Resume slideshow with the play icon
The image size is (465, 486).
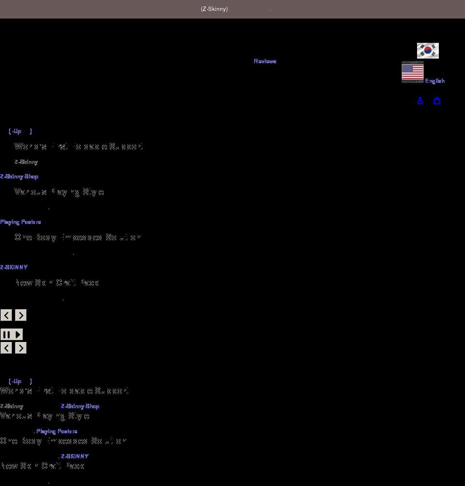point(17,334)
